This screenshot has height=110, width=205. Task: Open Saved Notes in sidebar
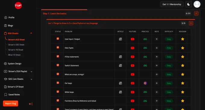[12, 94]
